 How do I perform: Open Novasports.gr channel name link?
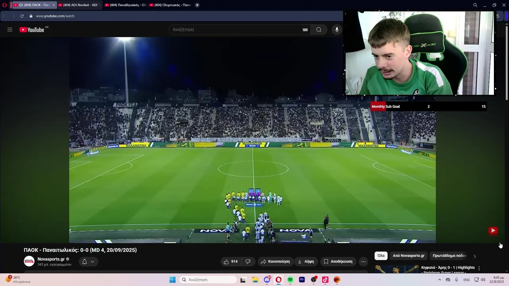(x=51, y=259)
